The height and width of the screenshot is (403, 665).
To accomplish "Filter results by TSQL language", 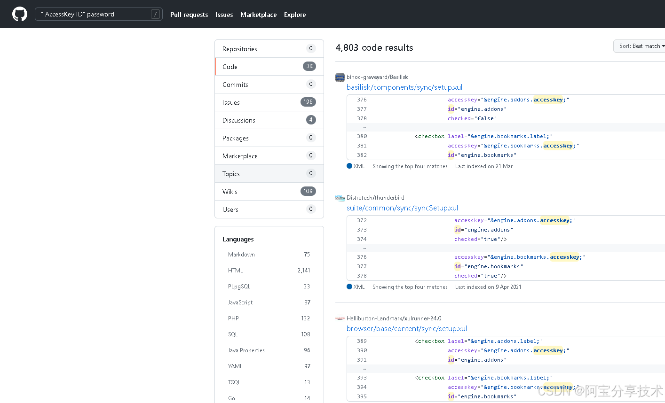I will [x=269, y=382].
